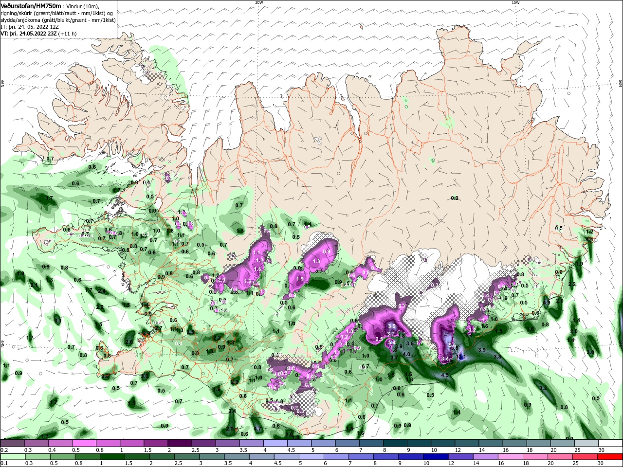
Task: Pick the white swatch ending the snow legend
Action: (x=611, y=443)
